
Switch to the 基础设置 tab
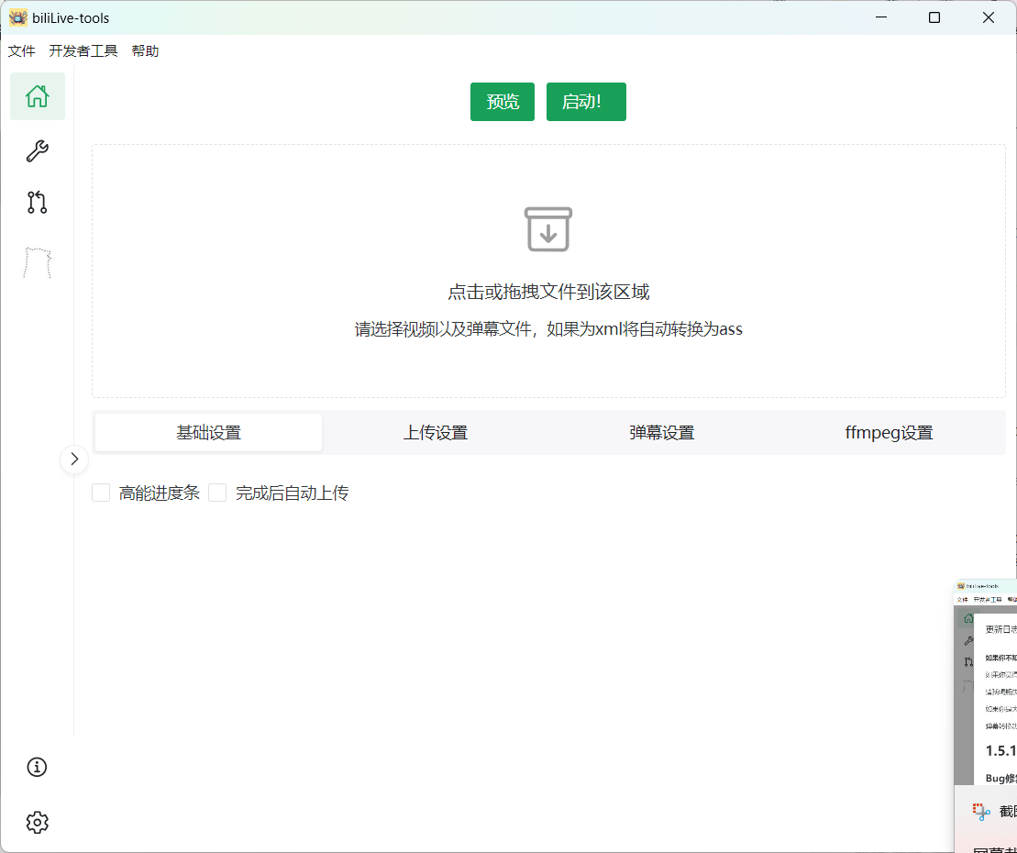click(208, 433)
